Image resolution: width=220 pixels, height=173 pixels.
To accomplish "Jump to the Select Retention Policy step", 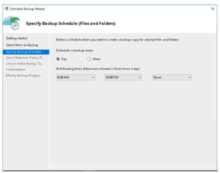I will [x=25, y=58].
